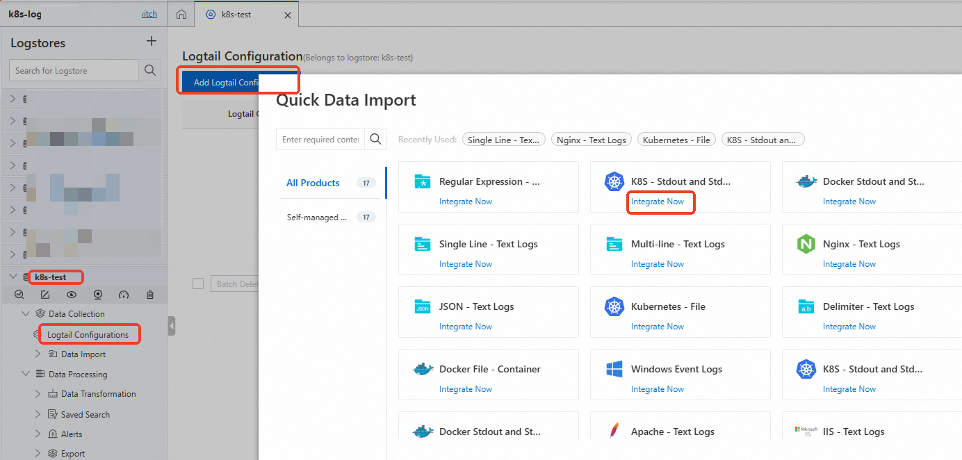962x460 pixels.
Task: Click the database icon beside k8s-test
Action: (x=27, y=277)
